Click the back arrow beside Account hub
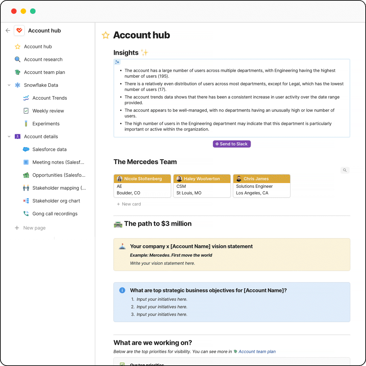366x366 pixels. tap(8, 30)
